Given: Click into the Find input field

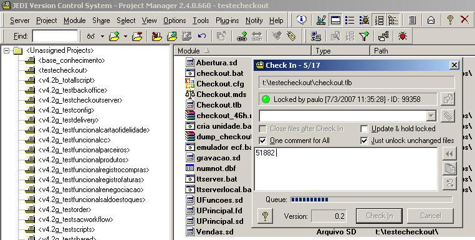Looking at the screenshot, I should (x=55, y=36).
